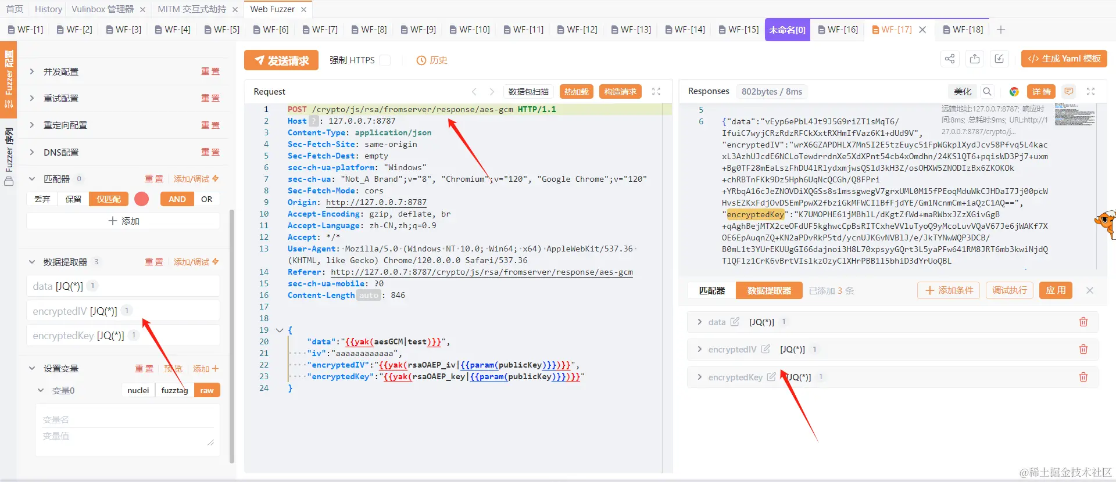Image resolution: width=1116 pixels, height=482 pixels.
Task: Delete the encryptedKey extractor with trash icon
Action: pos(1083,377)
